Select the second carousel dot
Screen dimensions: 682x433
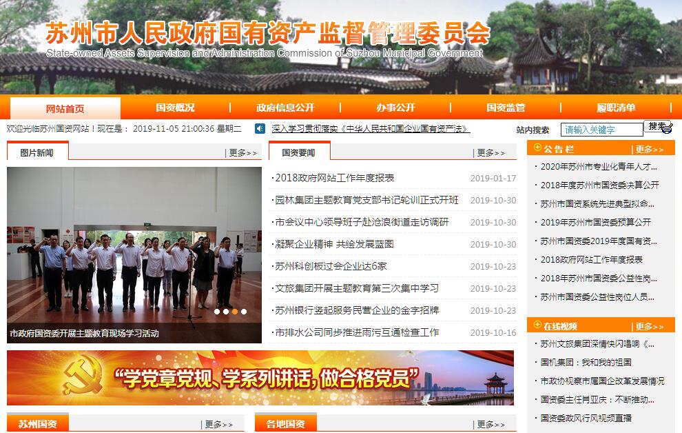226,312
